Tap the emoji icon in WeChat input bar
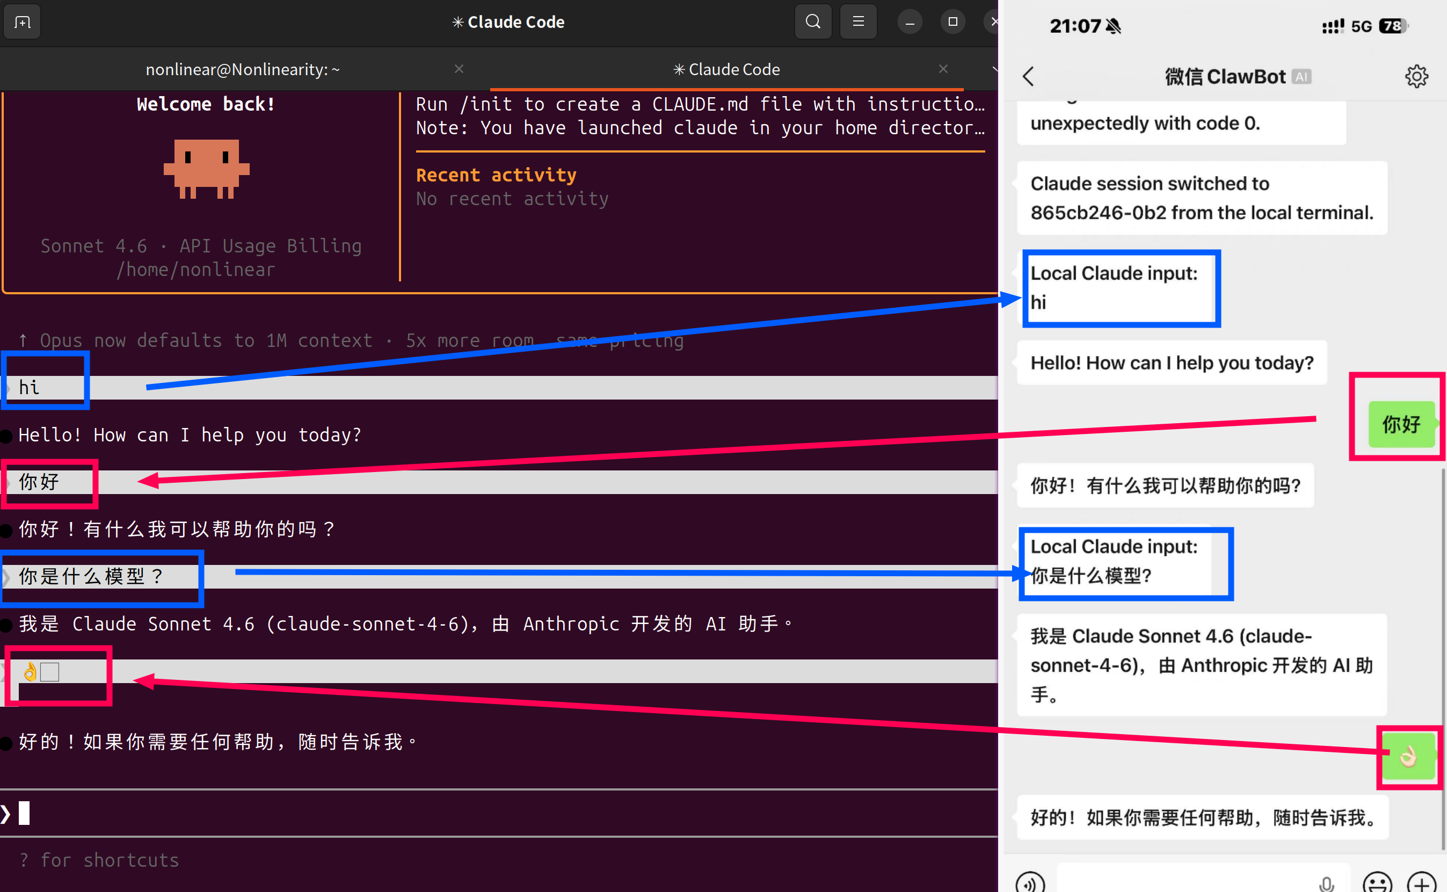Screen dimensions: 1447x892 (1377, 884)
